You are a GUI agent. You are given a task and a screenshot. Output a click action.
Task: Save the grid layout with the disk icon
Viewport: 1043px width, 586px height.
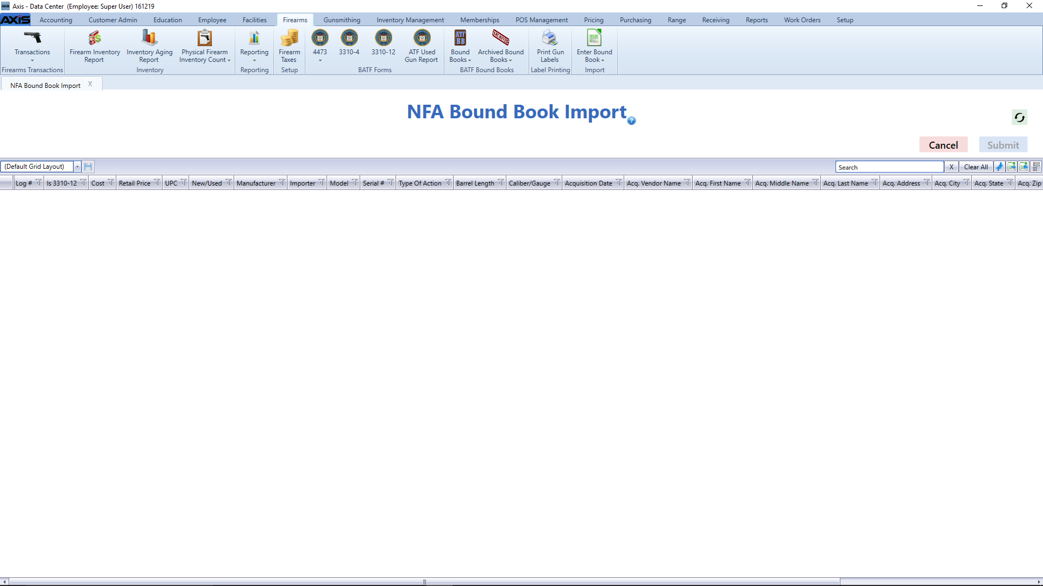[88, 167]
